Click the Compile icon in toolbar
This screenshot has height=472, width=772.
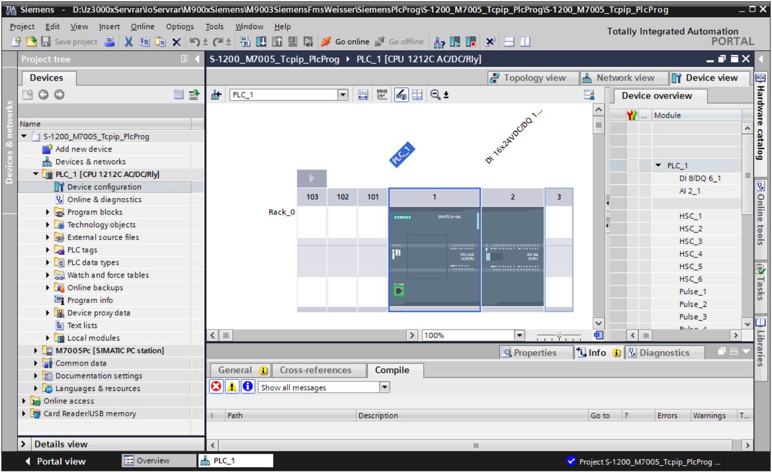244,42
